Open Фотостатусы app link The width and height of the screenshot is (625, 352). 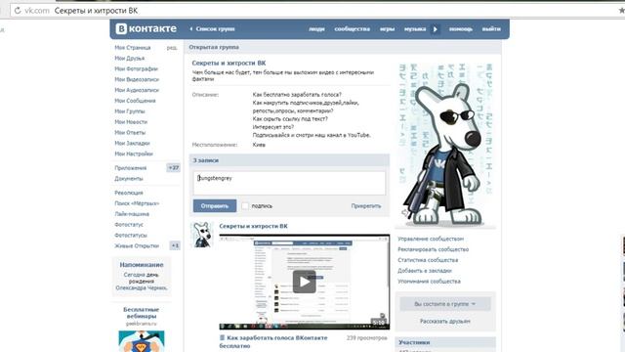131,236
